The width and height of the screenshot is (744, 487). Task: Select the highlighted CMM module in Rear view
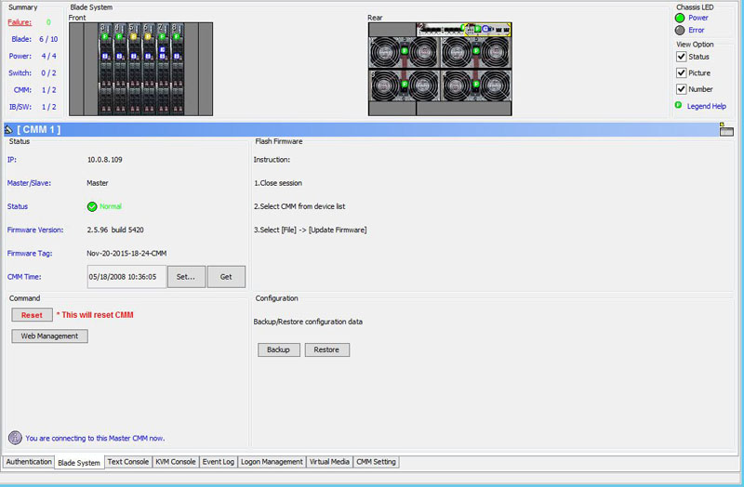coord(485,29)
